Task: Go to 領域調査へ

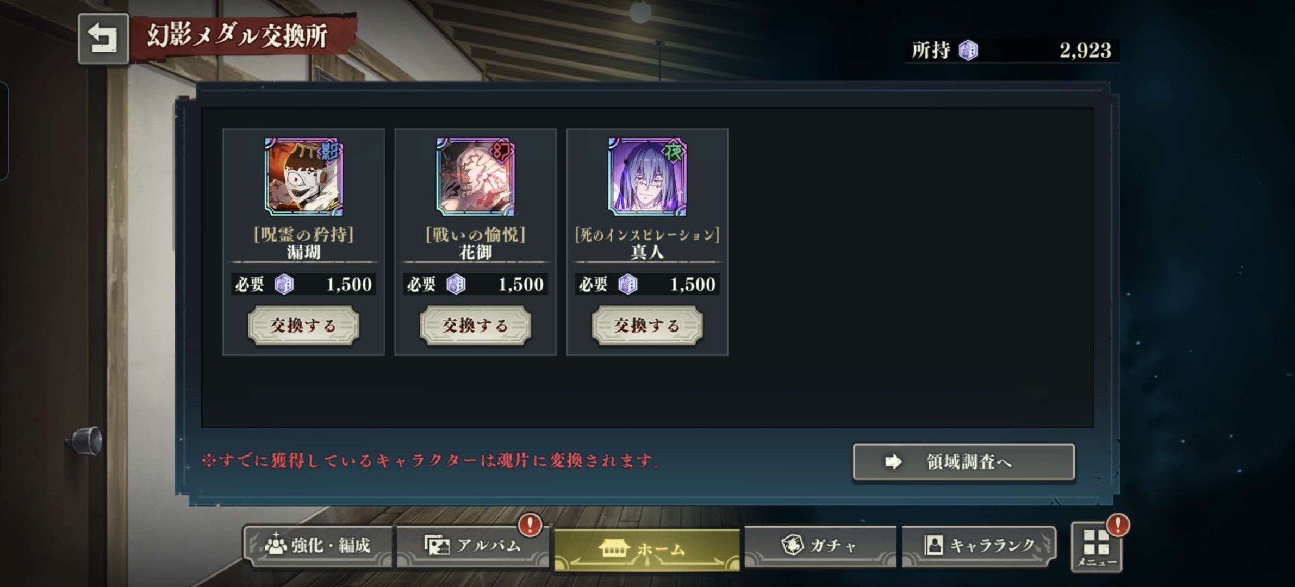Action: pos(963,462)
